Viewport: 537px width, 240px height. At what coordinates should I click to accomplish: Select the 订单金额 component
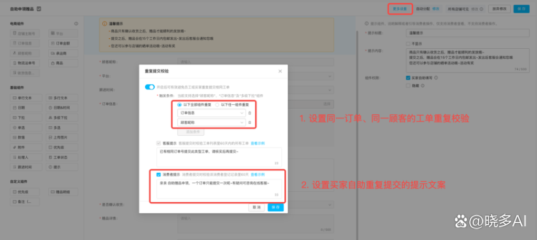tap(62, 43)
